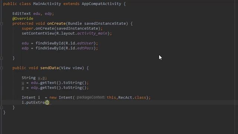
Task: Click the edtPass id reference
Action: click(x=85, y=48)
